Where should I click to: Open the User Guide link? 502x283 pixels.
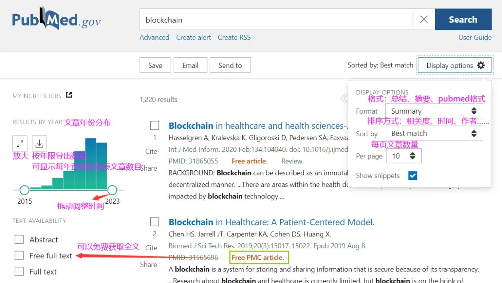[x=475, y=37]
